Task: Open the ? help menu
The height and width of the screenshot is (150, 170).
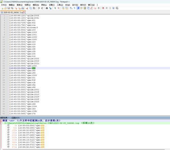Action: coord(97,5)
